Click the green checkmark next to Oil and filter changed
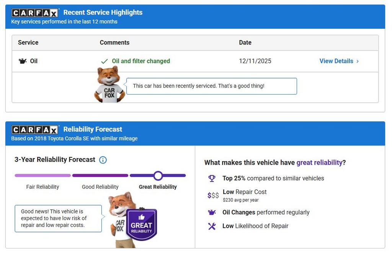Image resolution: width=392 pixels, height=253 pixels. tap(104, 61)
